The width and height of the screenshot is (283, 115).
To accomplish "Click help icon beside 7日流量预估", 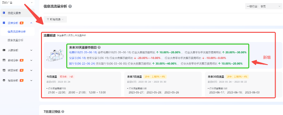I will [63, 112].
